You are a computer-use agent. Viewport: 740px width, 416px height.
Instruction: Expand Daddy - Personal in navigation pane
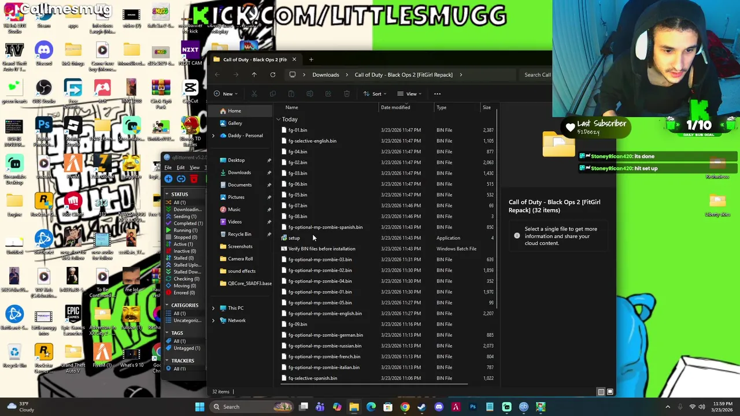[x=213, y=136]
